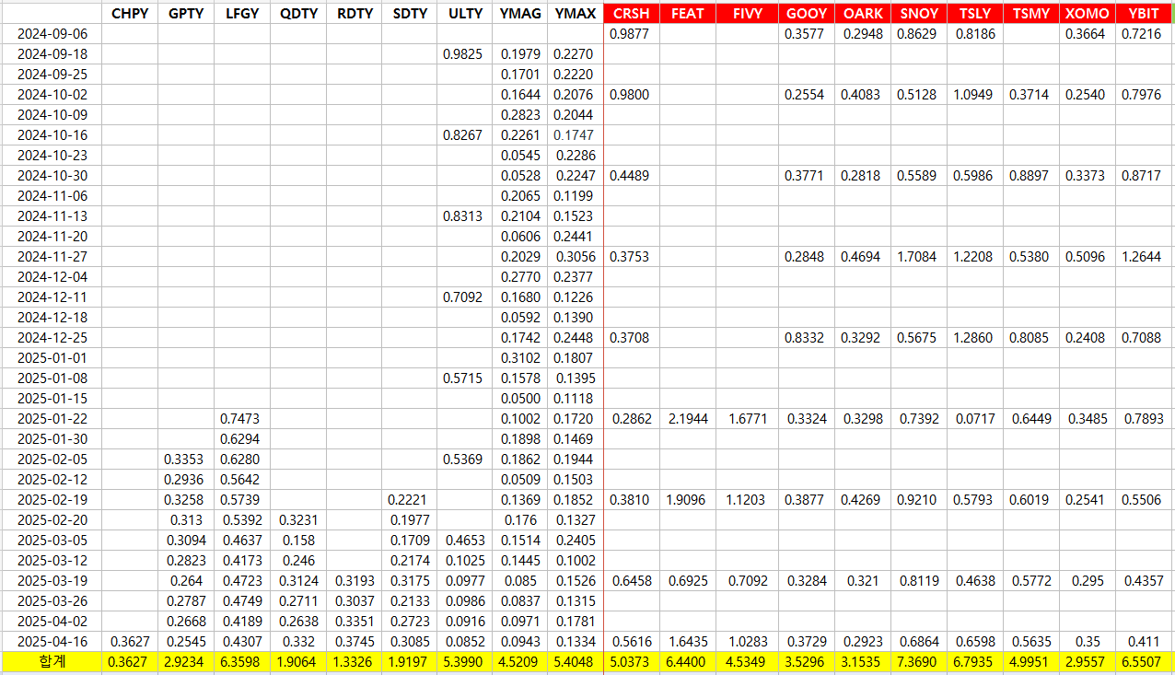Click the ULTY value 0.9825
This screenshot has height=675, width=1175.
pyautogui.click(x=465, y=53)
